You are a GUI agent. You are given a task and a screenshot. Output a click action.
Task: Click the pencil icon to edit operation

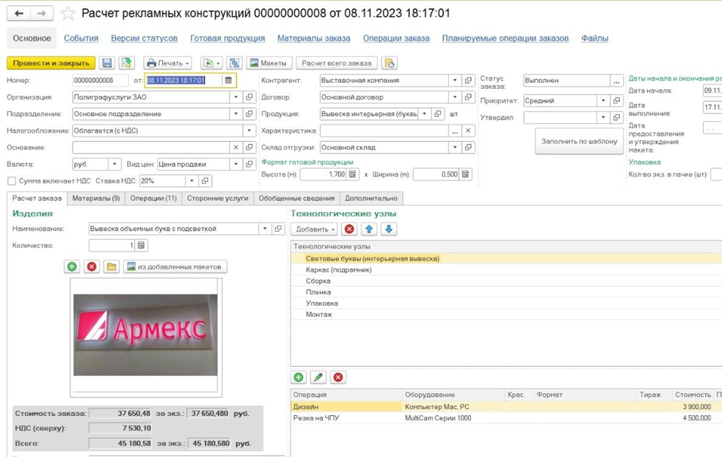click(318, 377)
